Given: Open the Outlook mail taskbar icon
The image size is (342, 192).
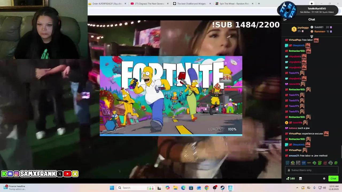Looking at the screenshot, I should (x=199, y=188).
